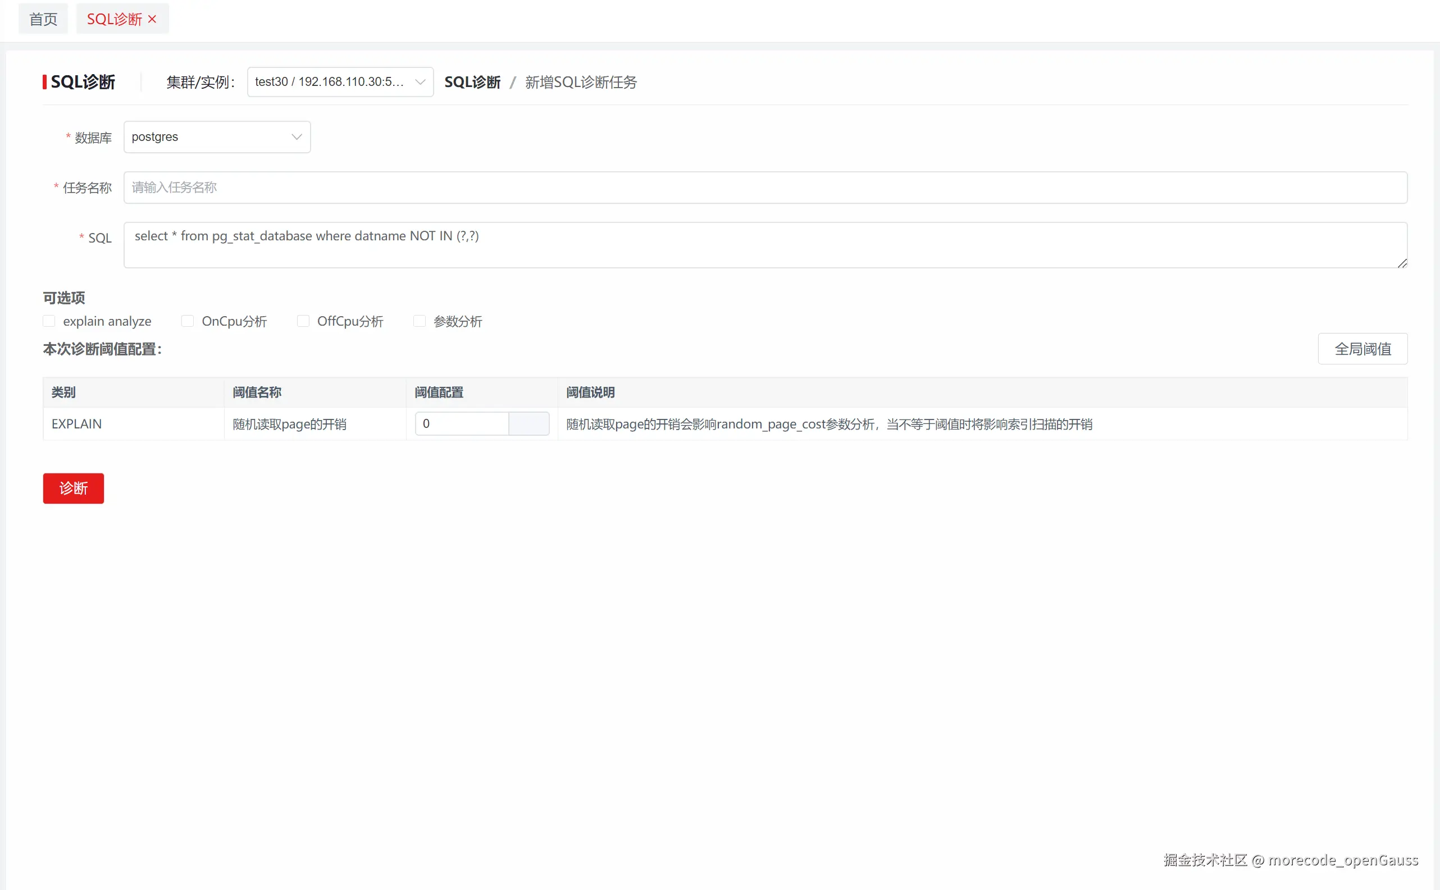Select the SQL诊断 tab

point(114,20)
